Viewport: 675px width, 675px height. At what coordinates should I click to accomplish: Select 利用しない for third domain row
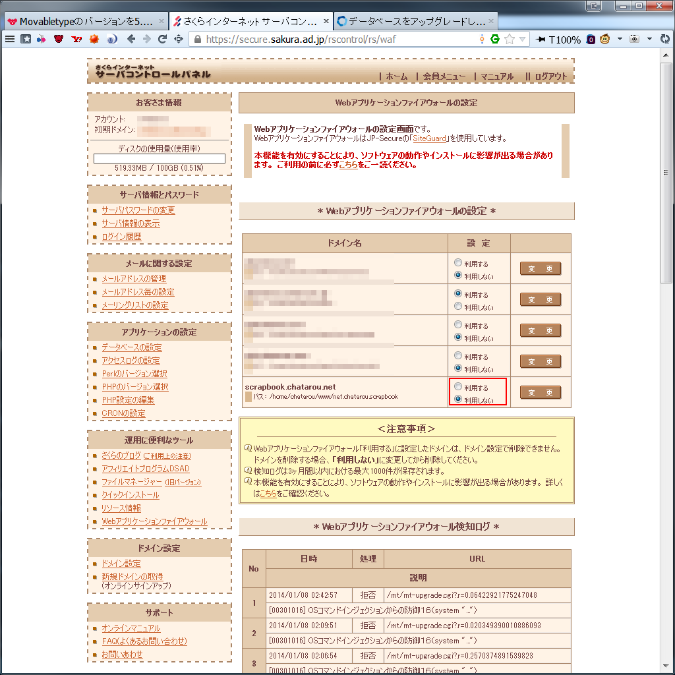tap(458, 337)
